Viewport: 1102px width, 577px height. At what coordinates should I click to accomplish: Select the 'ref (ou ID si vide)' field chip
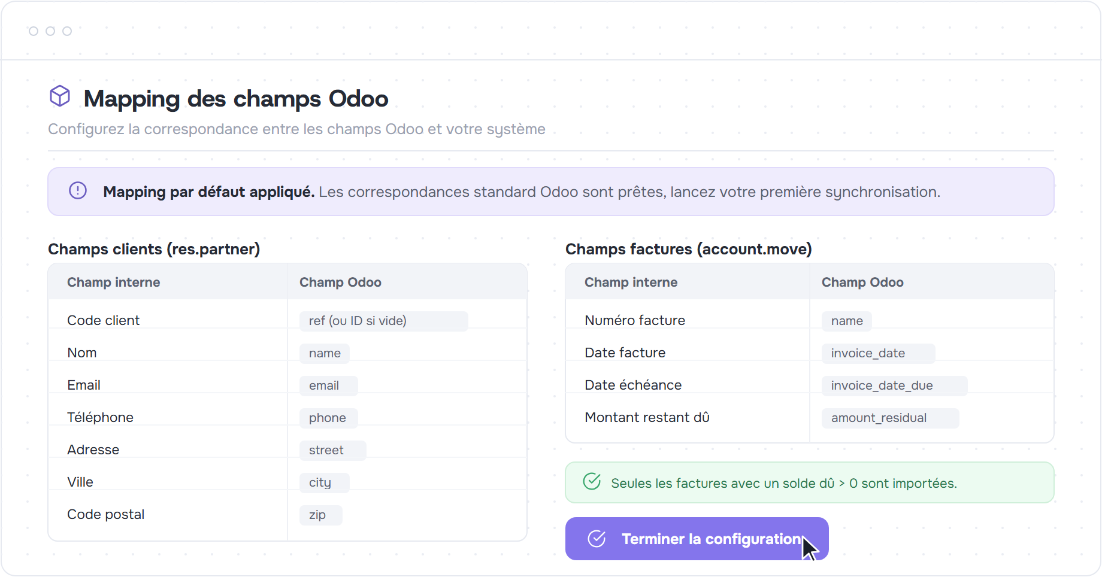point(383,321)
